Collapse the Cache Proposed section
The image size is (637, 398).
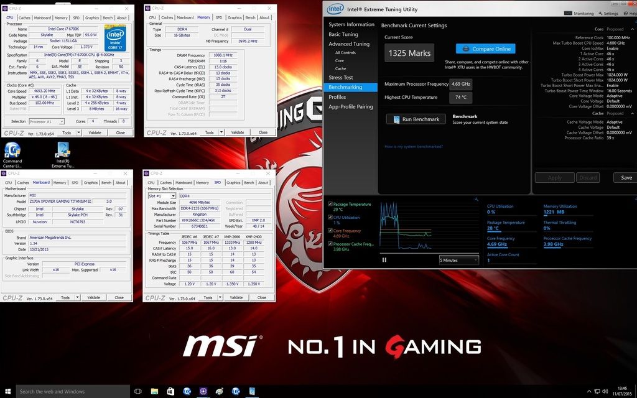point(632,113)
